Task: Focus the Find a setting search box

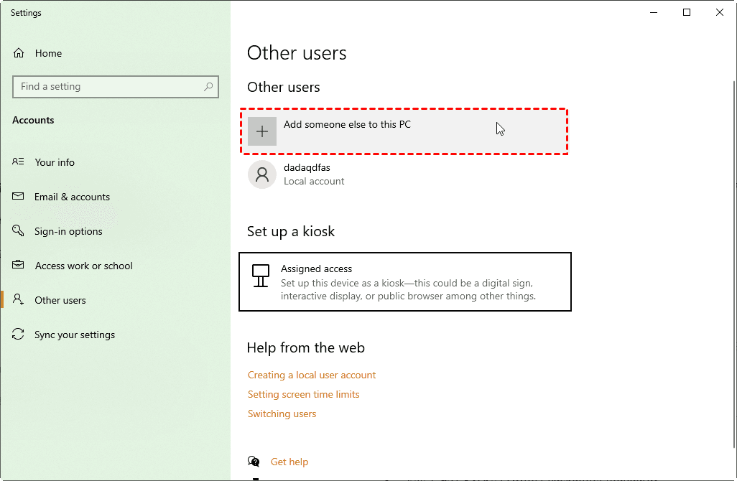Action: 108,87
